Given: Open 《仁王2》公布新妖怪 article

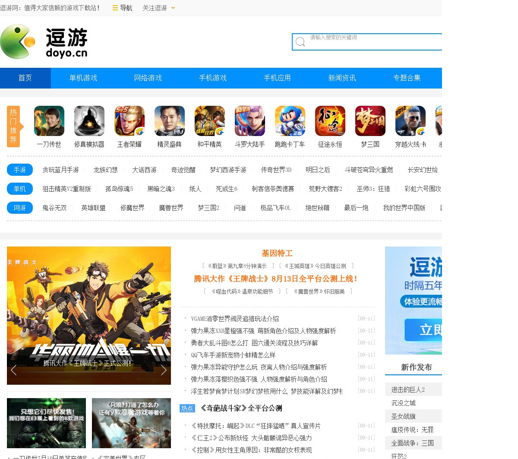Looking at the screenshot, I should tap(251, 438).
